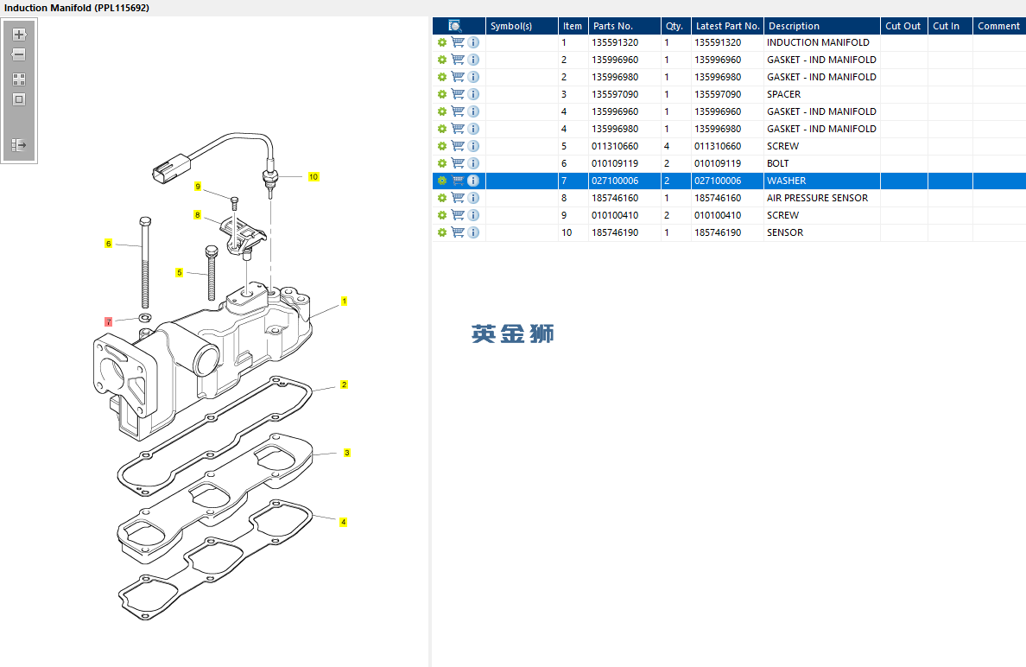Viewport: 1026px width, 667px height.
Task: Click the list export arrow icon
Action: click(x=19, y=144)
